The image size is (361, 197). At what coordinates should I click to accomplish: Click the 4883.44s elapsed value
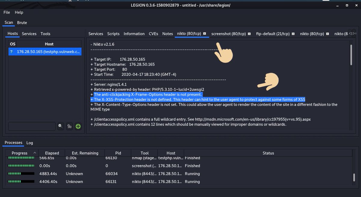click(x=48, y=174)
